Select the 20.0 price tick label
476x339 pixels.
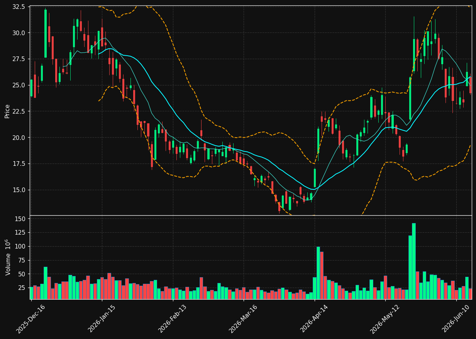click(19, 138)
